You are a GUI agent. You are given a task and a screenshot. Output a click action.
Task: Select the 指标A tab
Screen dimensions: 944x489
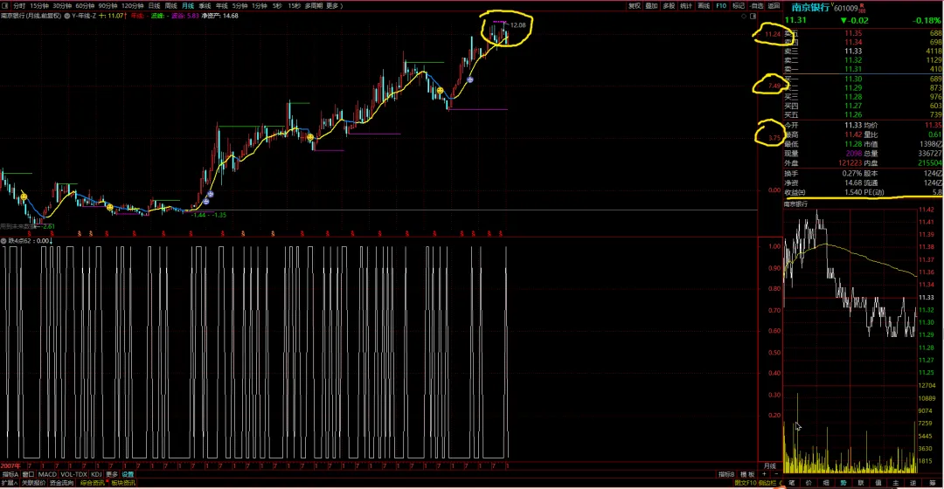[10, 474]
